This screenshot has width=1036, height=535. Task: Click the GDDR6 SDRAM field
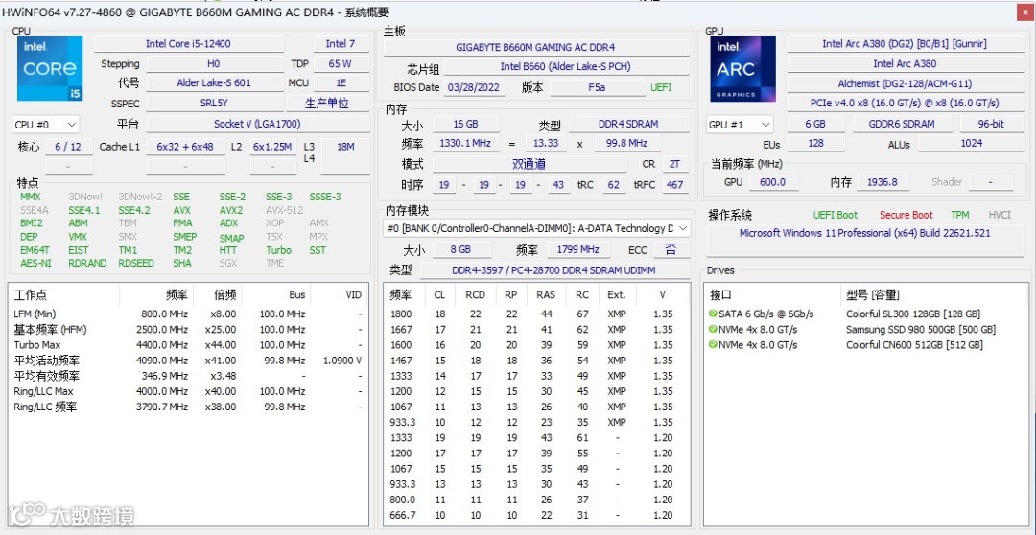[902, 125]
